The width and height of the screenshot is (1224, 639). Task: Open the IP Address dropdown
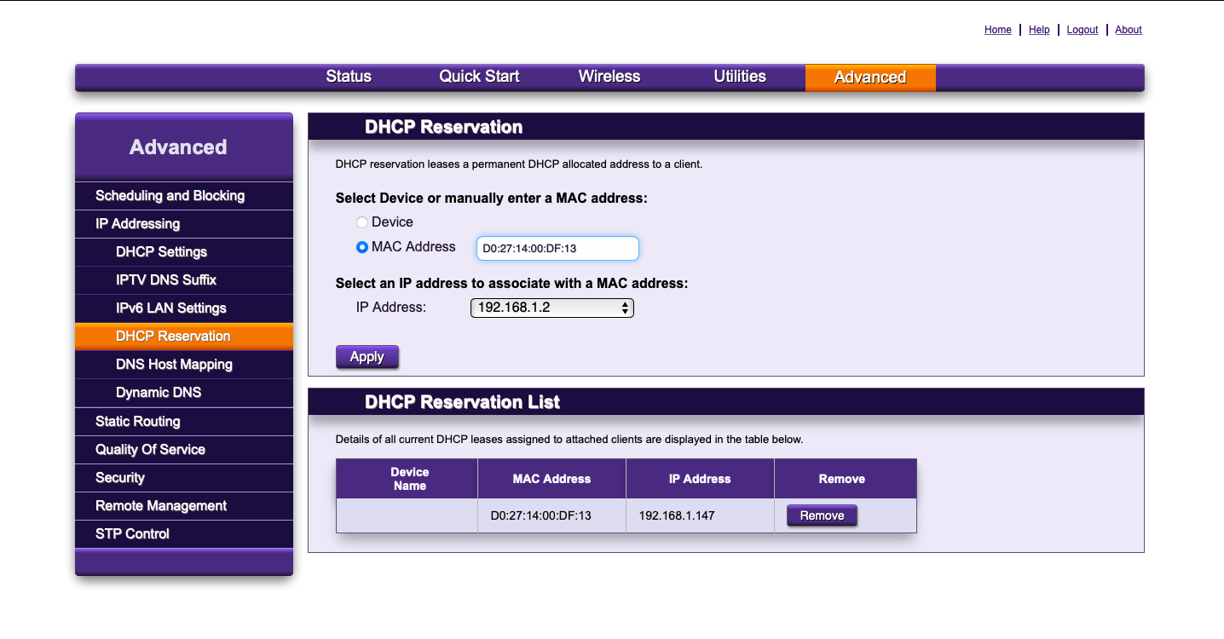(551, 308)
